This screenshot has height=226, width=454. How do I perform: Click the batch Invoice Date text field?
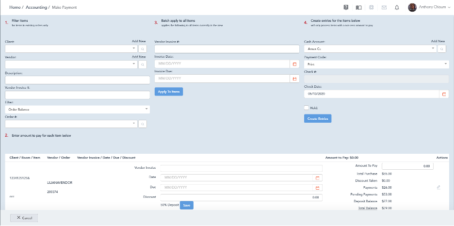tap(222, 64)
